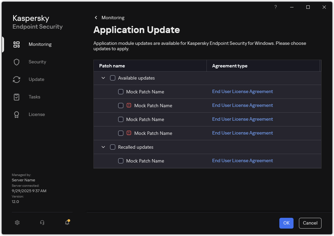The height and width of the screenshot is (236, 334).
Task: Click the Security shield icon
Action: click(17, 62)
